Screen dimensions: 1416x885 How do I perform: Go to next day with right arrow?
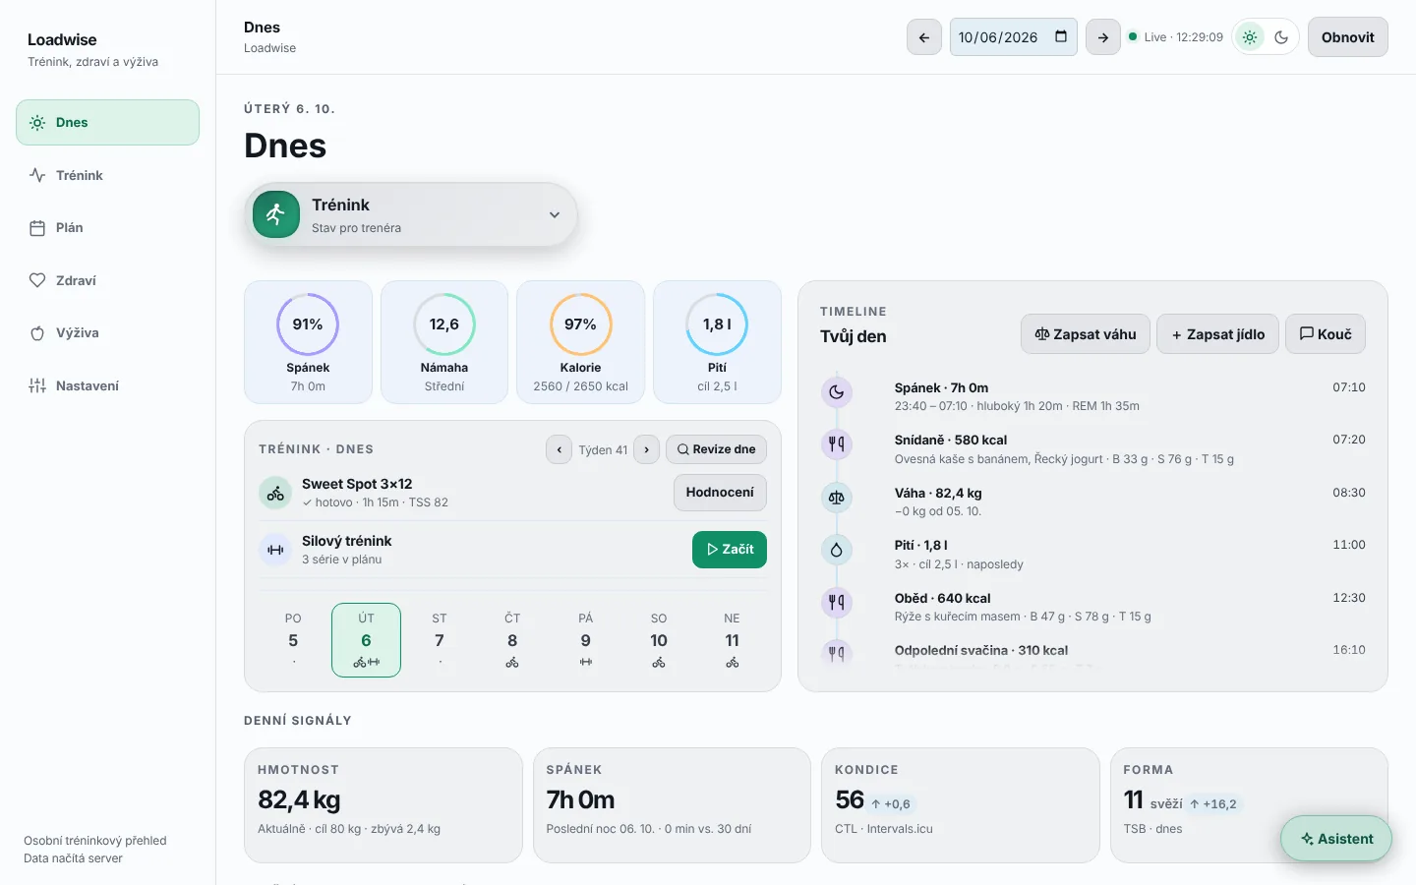pyautogui.click(x=1103, y=37)
